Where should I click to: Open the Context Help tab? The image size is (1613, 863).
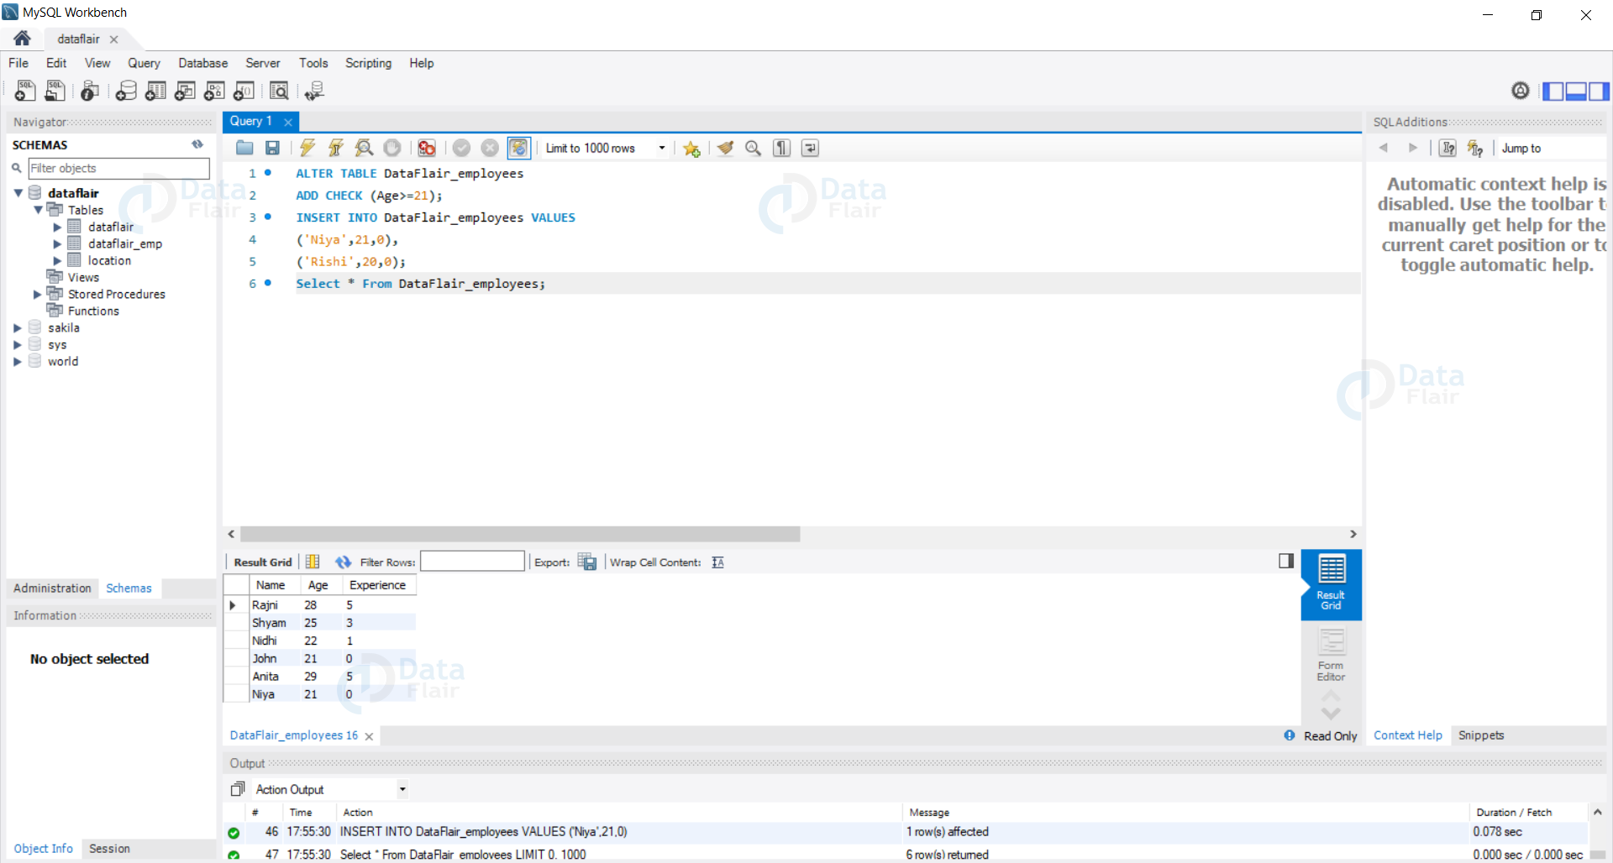[x=1407, y=735]
